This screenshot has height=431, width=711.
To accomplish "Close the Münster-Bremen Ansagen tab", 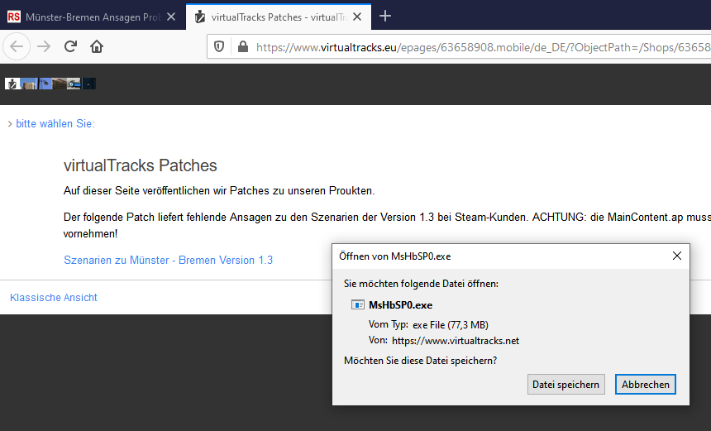I will point(170,17).
